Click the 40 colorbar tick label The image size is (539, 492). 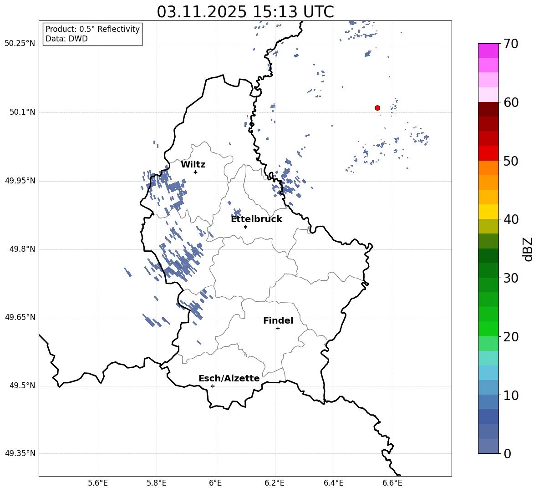511,219
